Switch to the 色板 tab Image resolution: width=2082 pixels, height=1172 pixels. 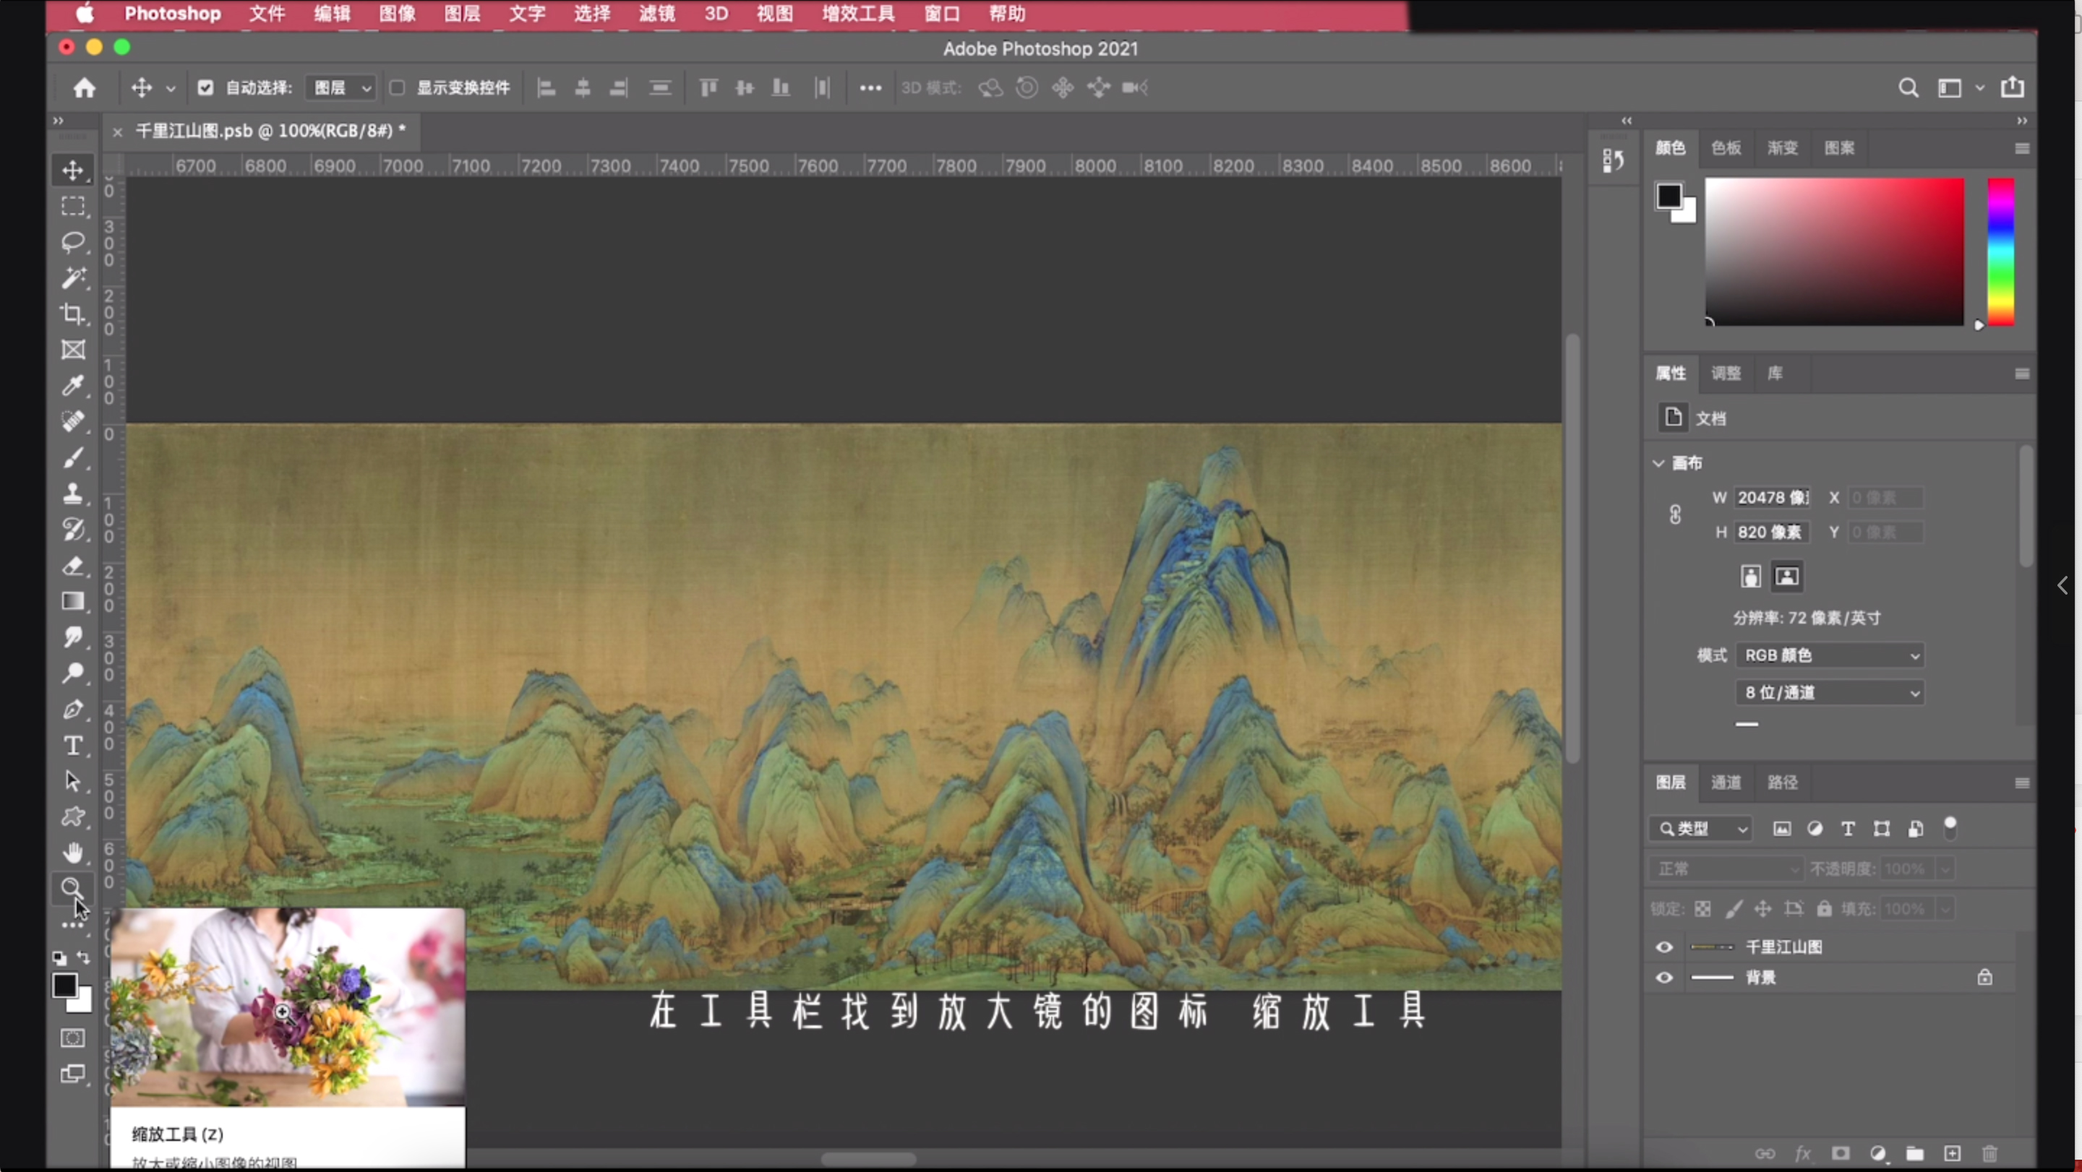click(1726, 148)
